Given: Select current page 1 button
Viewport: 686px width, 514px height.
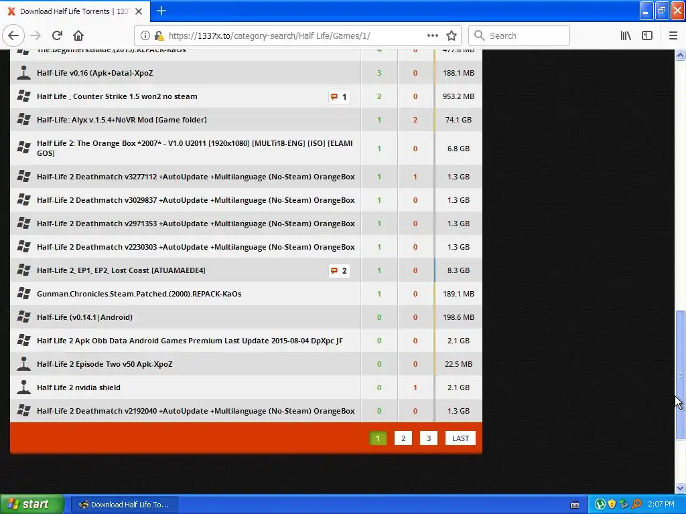Looking at the screenshot, I should [x=378, y=438].
